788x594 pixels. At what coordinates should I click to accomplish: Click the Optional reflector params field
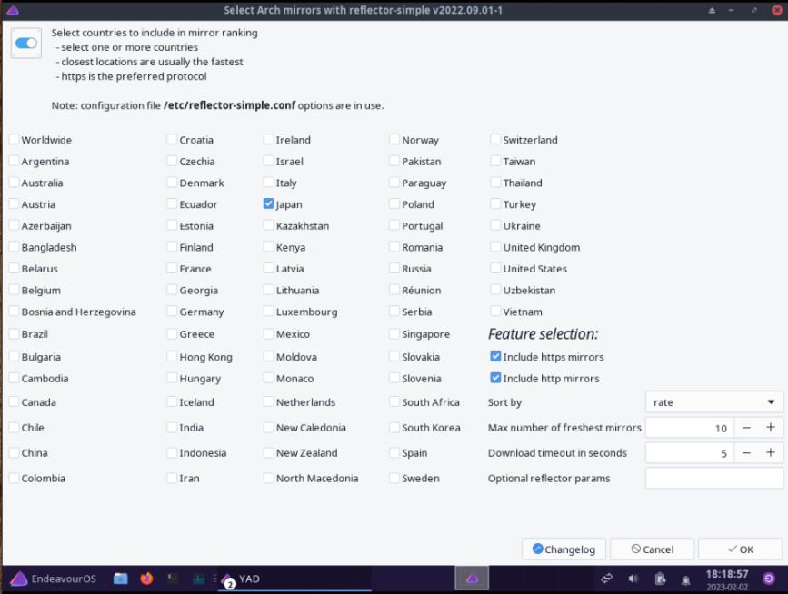click(x=714, y=478)
